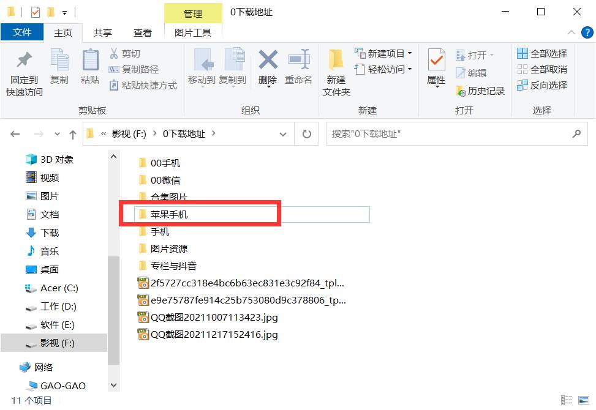
Task: Open the 属性 (Properties) icon
Action: (x=436, y=67)
